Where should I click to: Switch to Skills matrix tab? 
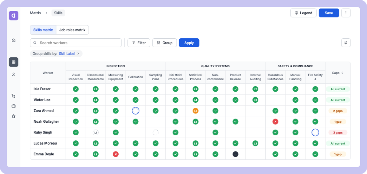pyautogui.click(x=43, y=30)
